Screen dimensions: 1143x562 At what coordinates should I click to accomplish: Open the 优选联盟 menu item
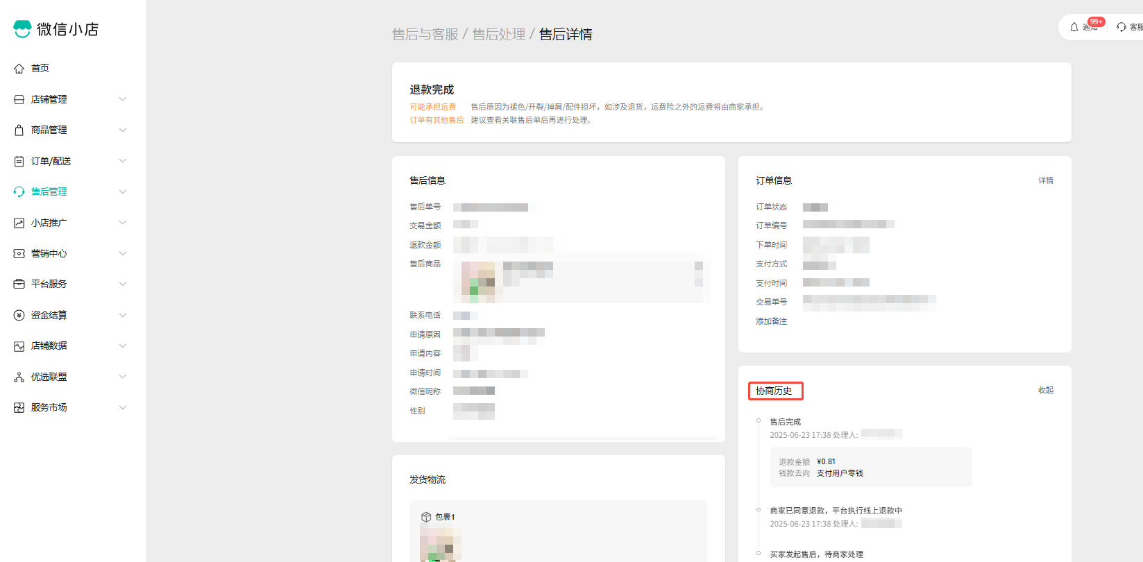click(x=49, y=377)
